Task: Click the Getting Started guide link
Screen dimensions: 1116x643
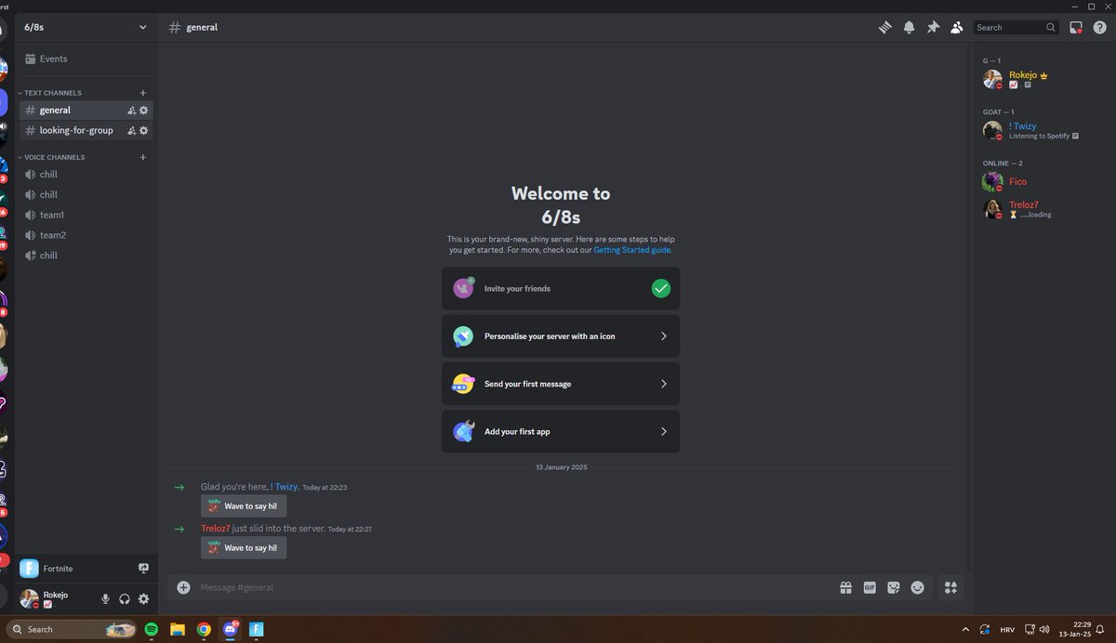Action: [x=632, y=250]
